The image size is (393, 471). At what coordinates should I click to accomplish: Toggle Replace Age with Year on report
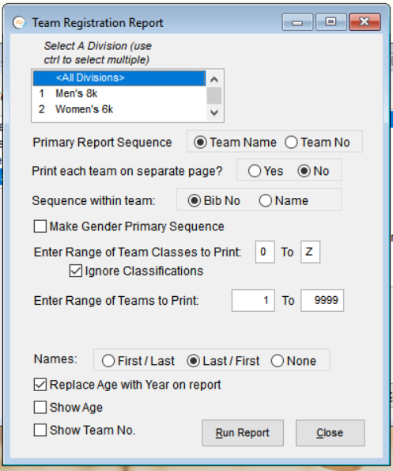tap(127, 385)
